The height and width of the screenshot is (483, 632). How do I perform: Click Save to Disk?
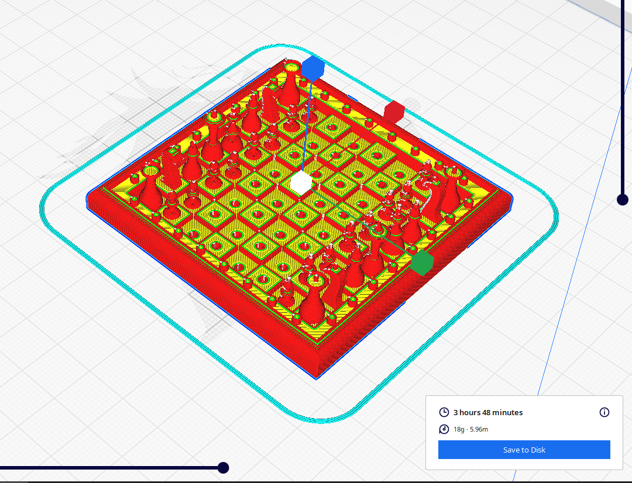point(524,450)
